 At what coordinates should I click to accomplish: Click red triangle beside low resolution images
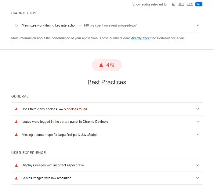pos(16,178)
